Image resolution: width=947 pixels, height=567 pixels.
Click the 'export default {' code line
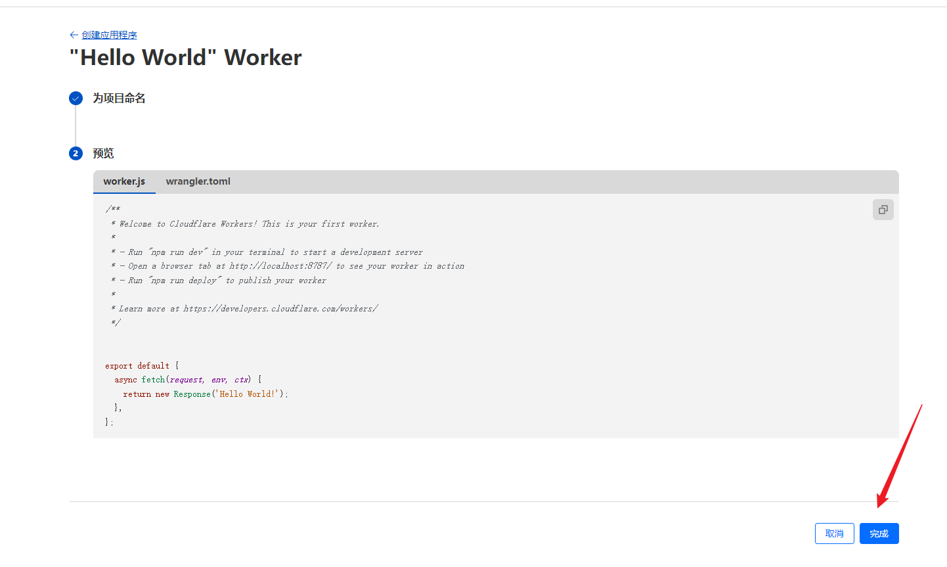click(142, 366)
